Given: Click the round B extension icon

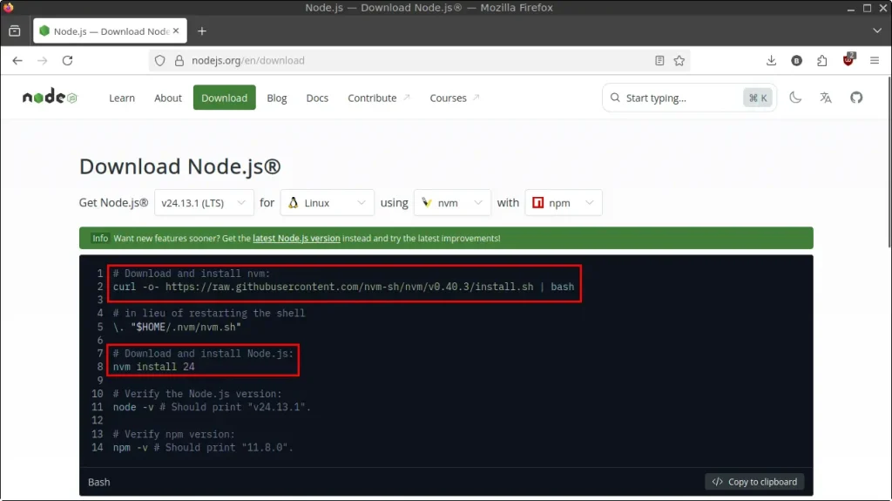Looking at the screenshot, I should pos(796,60).
